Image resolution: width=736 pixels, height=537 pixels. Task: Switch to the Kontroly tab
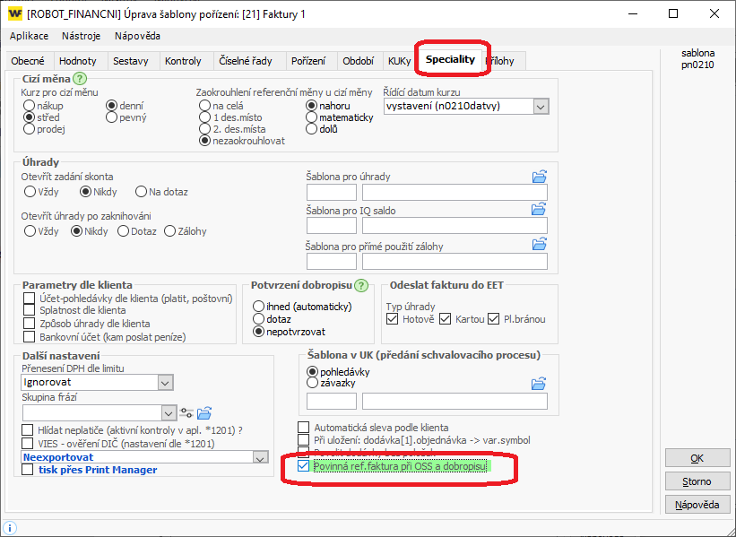(183, 61)
